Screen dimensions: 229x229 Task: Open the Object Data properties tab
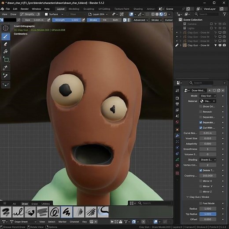[177, 159]
